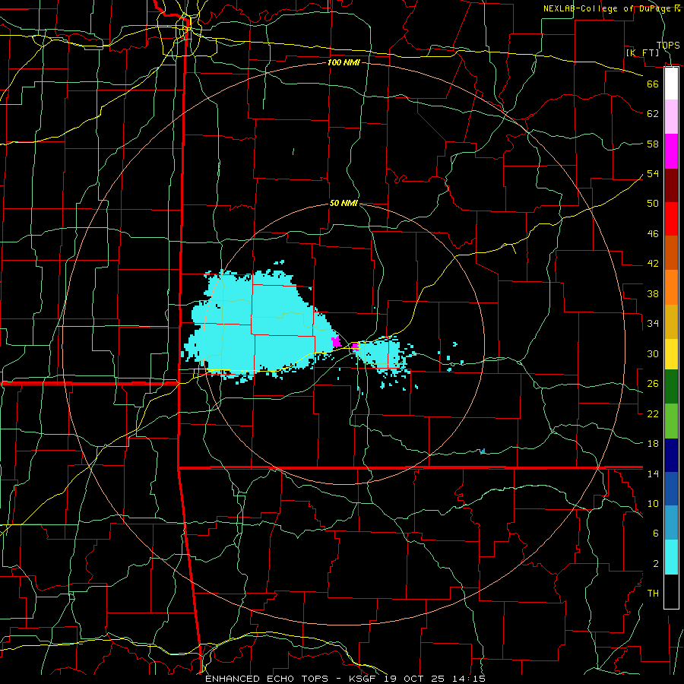This screenshot has width=684, height=684.
Task: Click the "14:15" timestamp
Action: coord(469,679)
